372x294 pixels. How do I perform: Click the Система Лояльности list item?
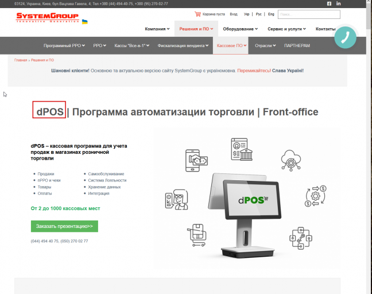click(x=107, y=180)
